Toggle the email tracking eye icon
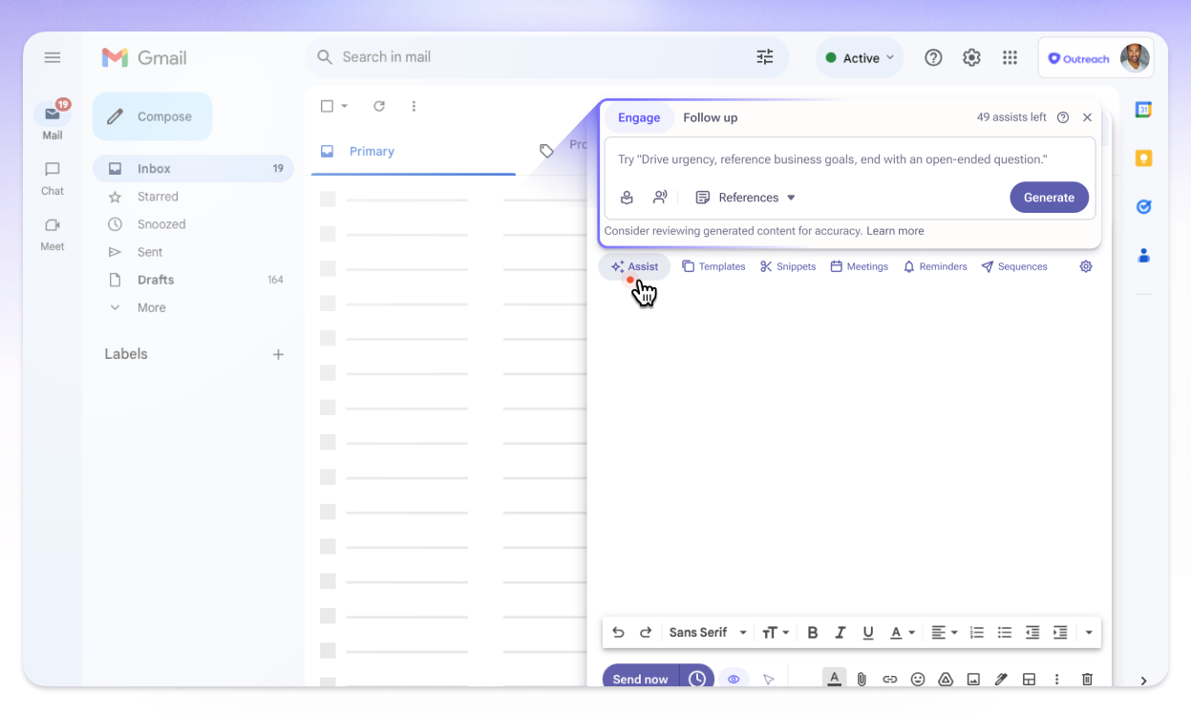This screenshot has height=714, width=1191. 734,679
